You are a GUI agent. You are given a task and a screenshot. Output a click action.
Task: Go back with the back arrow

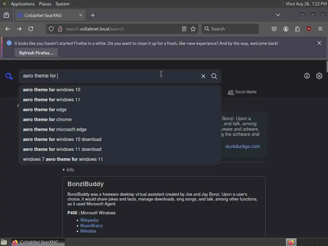[8, 29]
